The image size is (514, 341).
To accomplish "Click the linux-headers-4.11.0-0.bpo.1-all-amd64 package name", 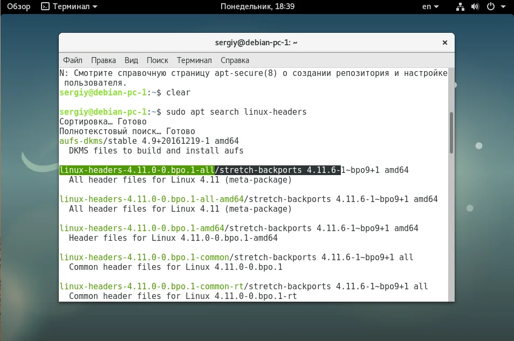I will (x=152, y=199).
